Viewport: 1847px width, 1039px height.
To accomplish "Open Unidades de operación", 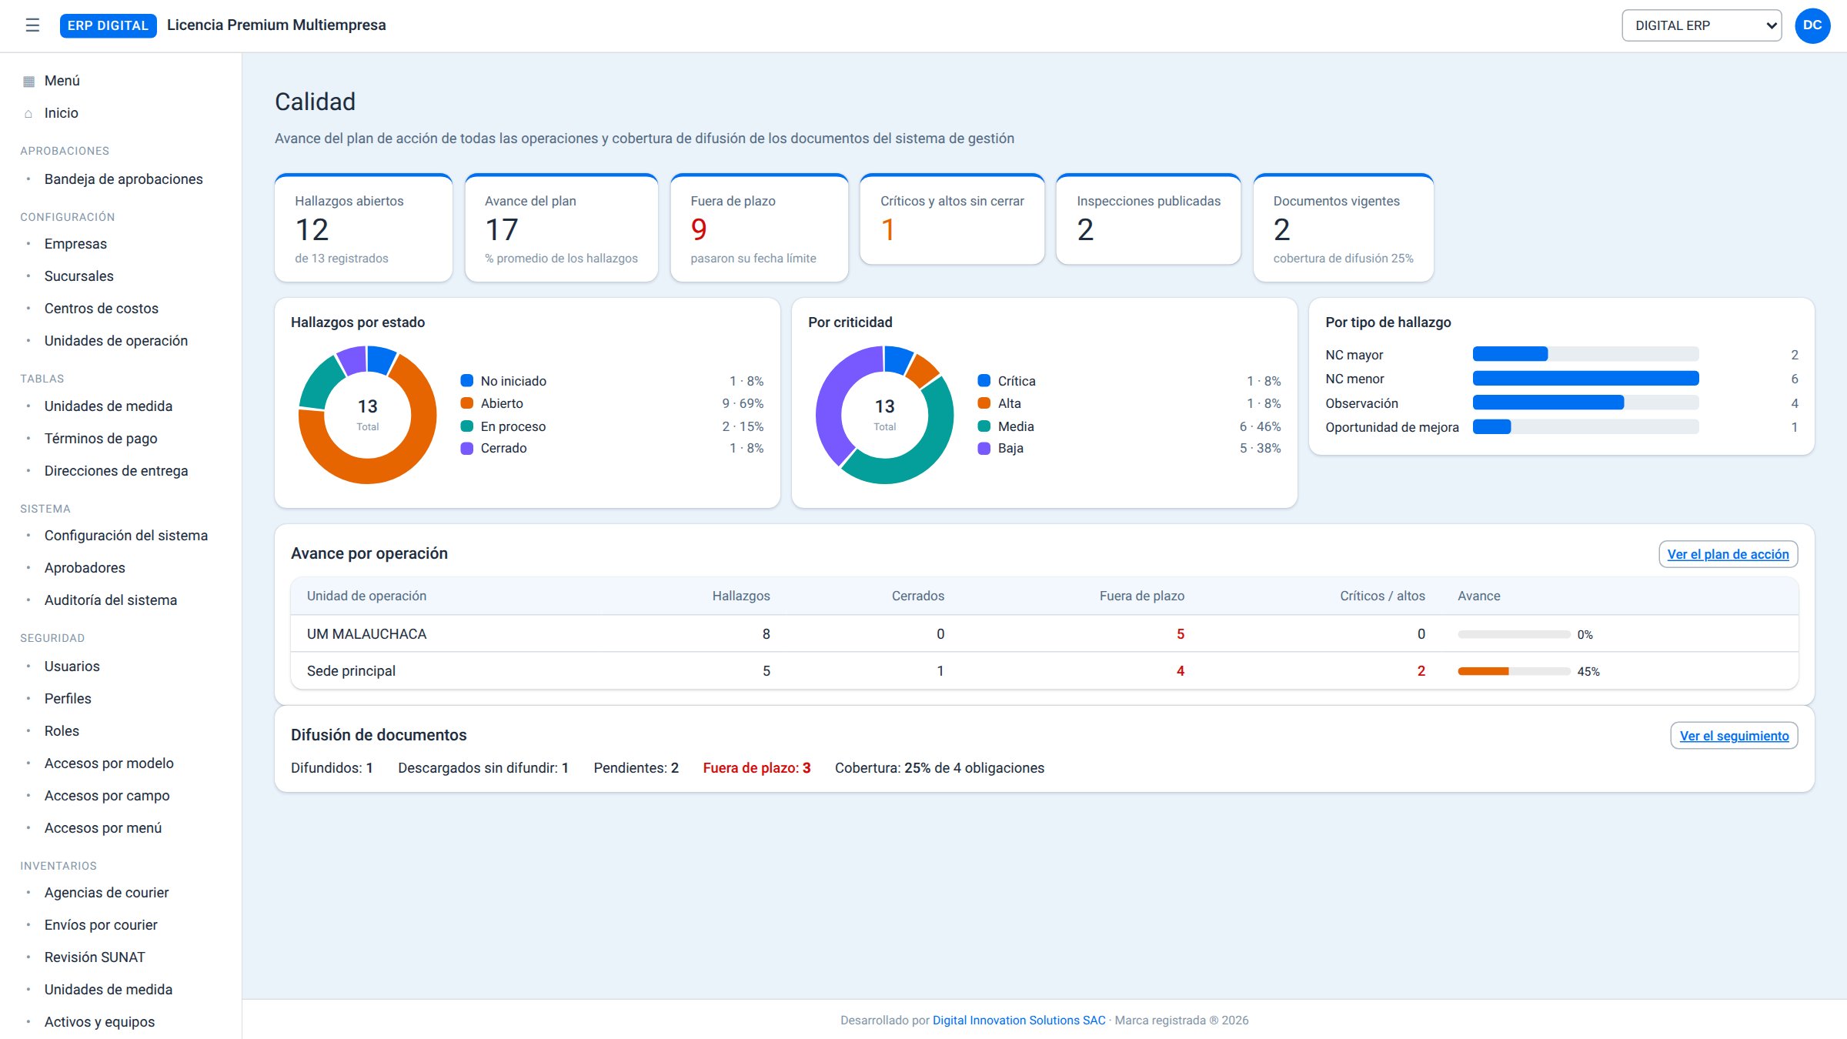I will [x=115, y=341].
